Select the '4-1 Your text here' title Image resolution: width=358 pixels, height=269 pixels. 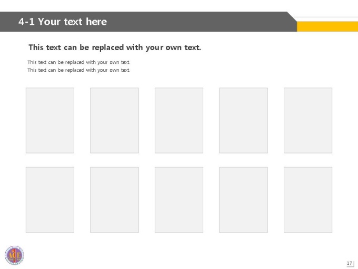tap(63, 22)
